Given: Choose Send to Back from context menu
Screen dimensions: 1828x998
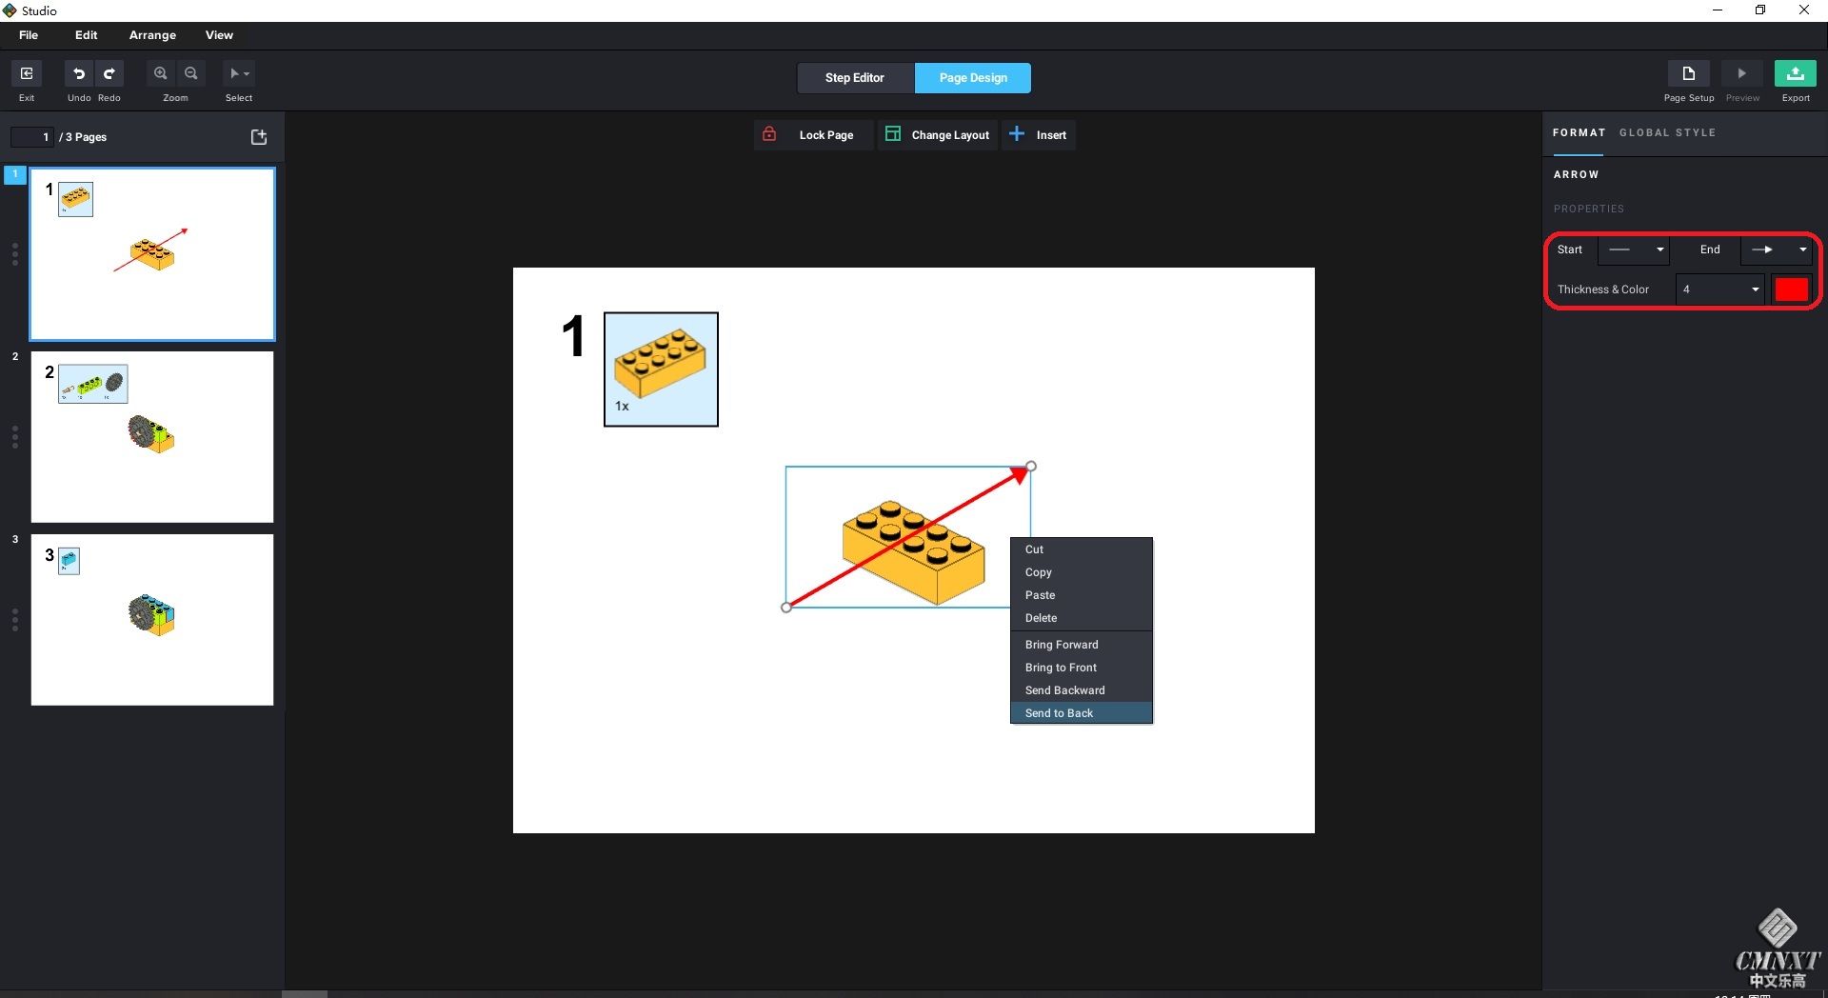Looking at the screenshot, I should (1059, 713).
